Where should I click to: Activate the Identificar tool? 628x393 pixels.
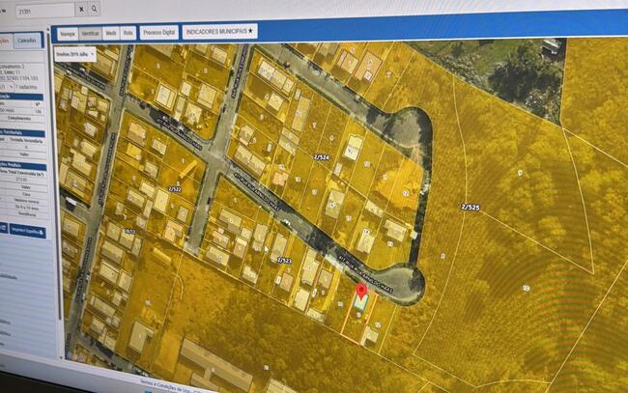tap(90, 33)
